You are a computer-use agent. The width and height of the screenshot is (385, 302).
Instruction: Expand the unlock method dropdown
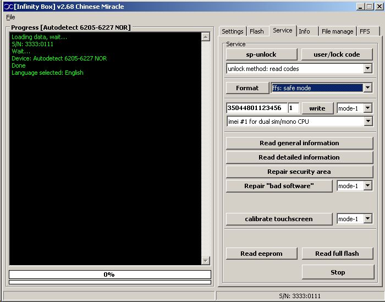click(x=367, y=69)
